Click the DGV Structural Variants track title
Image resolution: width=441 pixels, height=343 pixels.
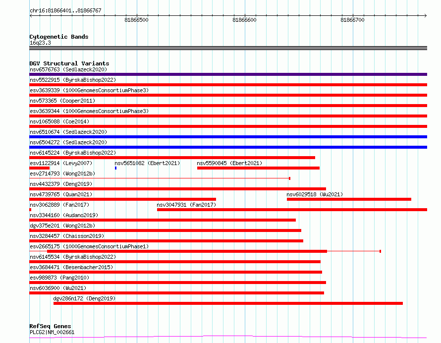click(x=69, y=63)
